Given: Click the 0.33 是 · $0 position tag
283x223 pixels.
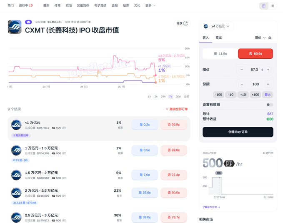Looking at the screenshot, I should [x=20, y=160].
